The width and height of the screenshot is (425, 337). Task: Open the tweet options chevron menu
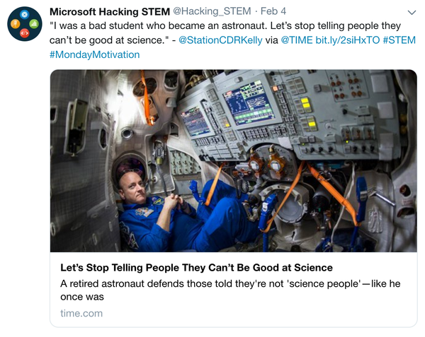[x=412, y=13]
